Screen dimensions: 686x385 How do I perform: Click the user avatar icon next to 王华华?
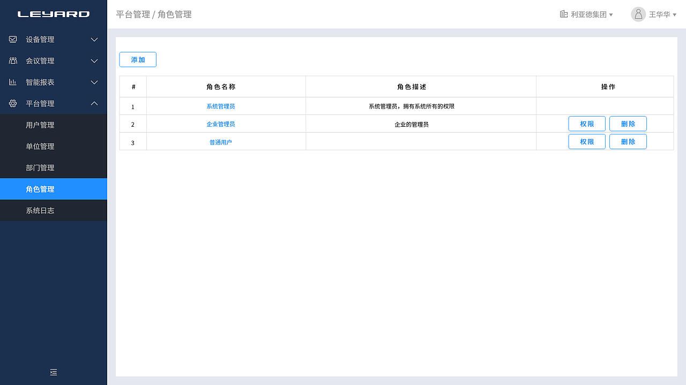click(638, 14)
